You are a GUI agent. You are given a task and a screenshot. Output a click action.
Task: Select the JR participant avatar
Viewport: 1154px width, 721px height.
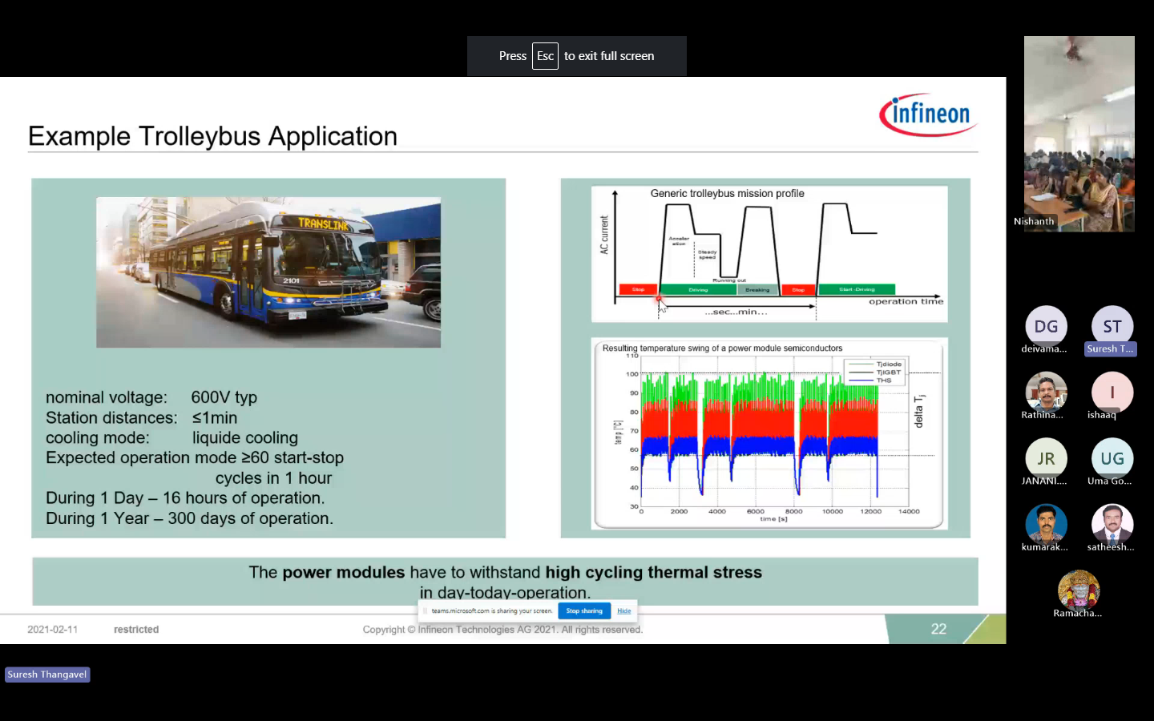(x=1046, y=458)
